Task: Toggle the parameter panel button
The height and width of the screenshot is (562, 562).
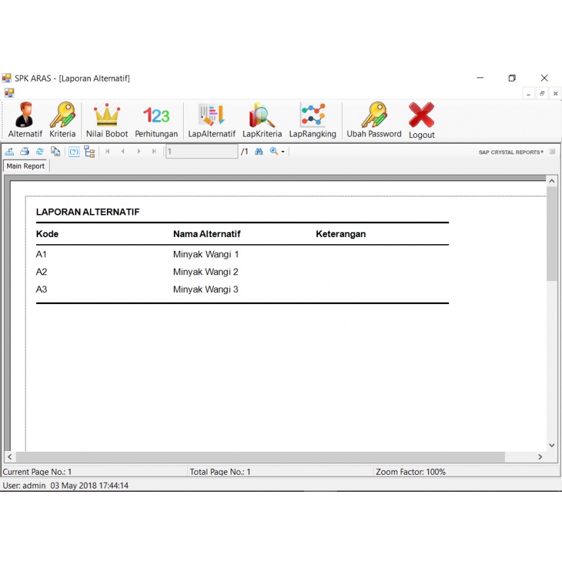Action: pyautogui.click(x=74, y=152)
